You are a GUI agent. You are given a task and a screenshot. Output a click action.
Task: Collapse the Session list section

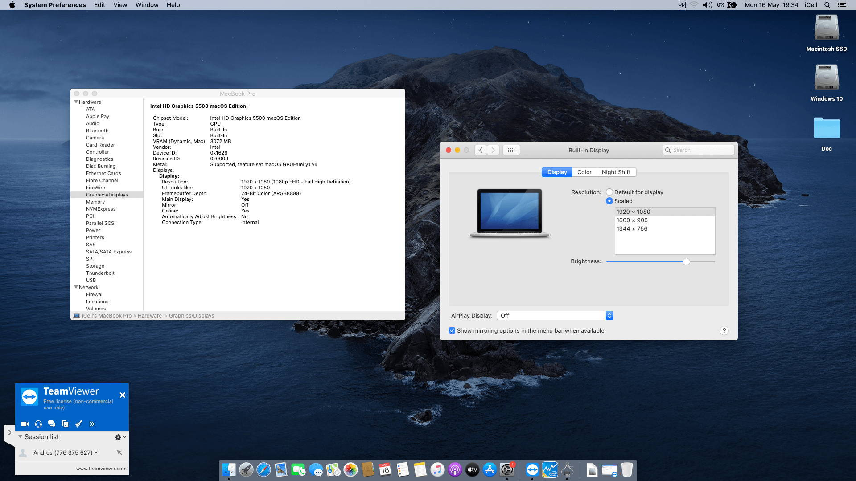(20, 437)
